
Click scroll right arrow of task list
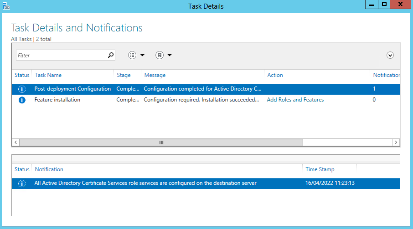pos(396,142)
